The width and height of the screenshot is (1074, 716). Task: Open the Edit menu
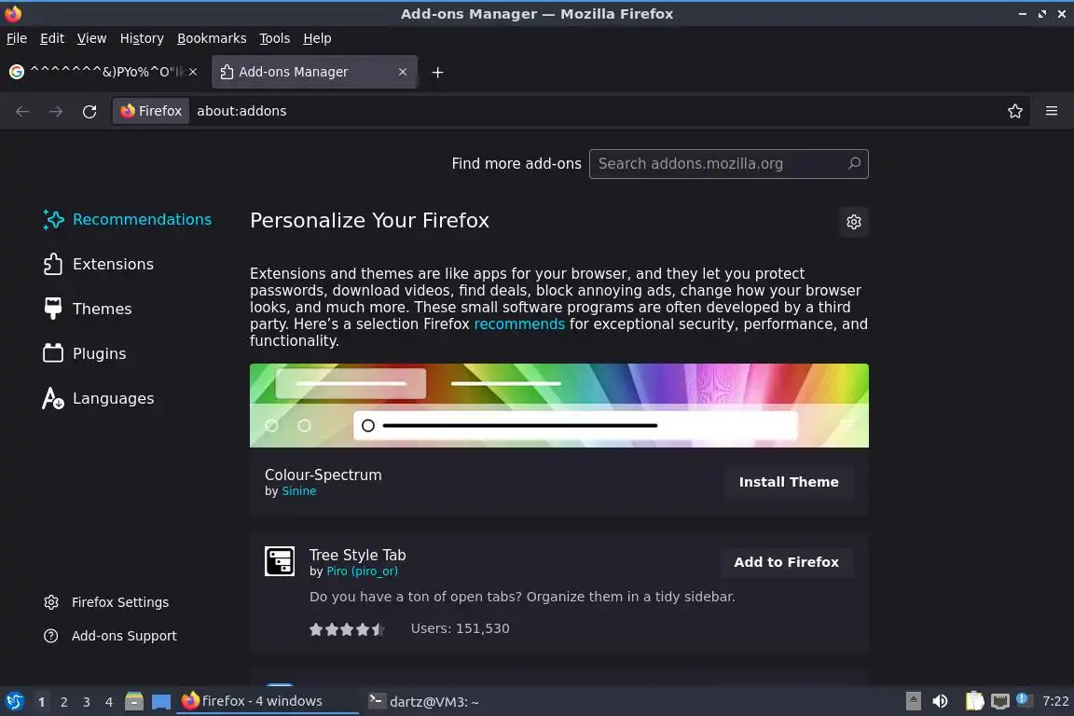(52, 38)
